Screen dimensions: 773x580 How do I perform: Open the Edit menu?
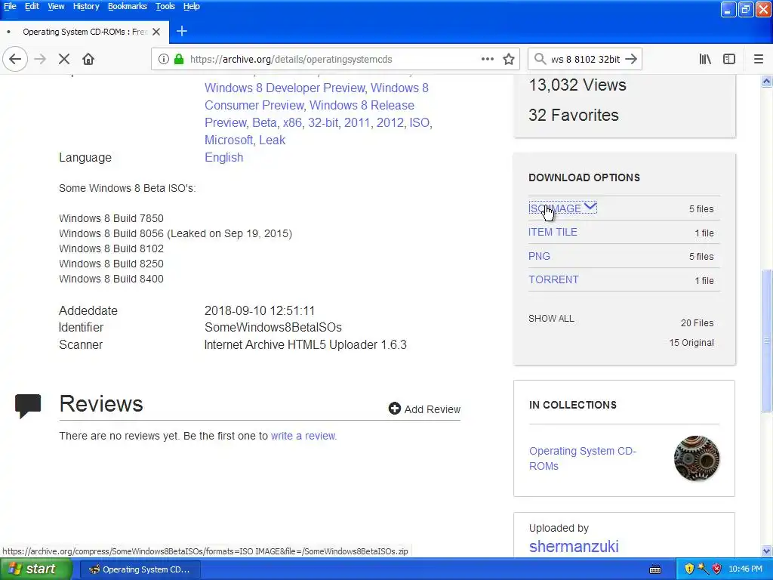[x=32, y=6]
